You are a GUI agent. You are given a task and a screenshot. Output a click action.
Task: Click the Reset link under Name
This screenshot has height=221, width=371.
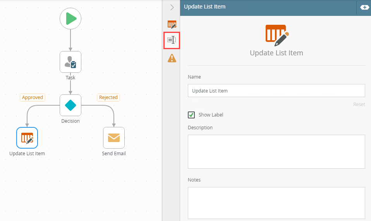(359, 105)
